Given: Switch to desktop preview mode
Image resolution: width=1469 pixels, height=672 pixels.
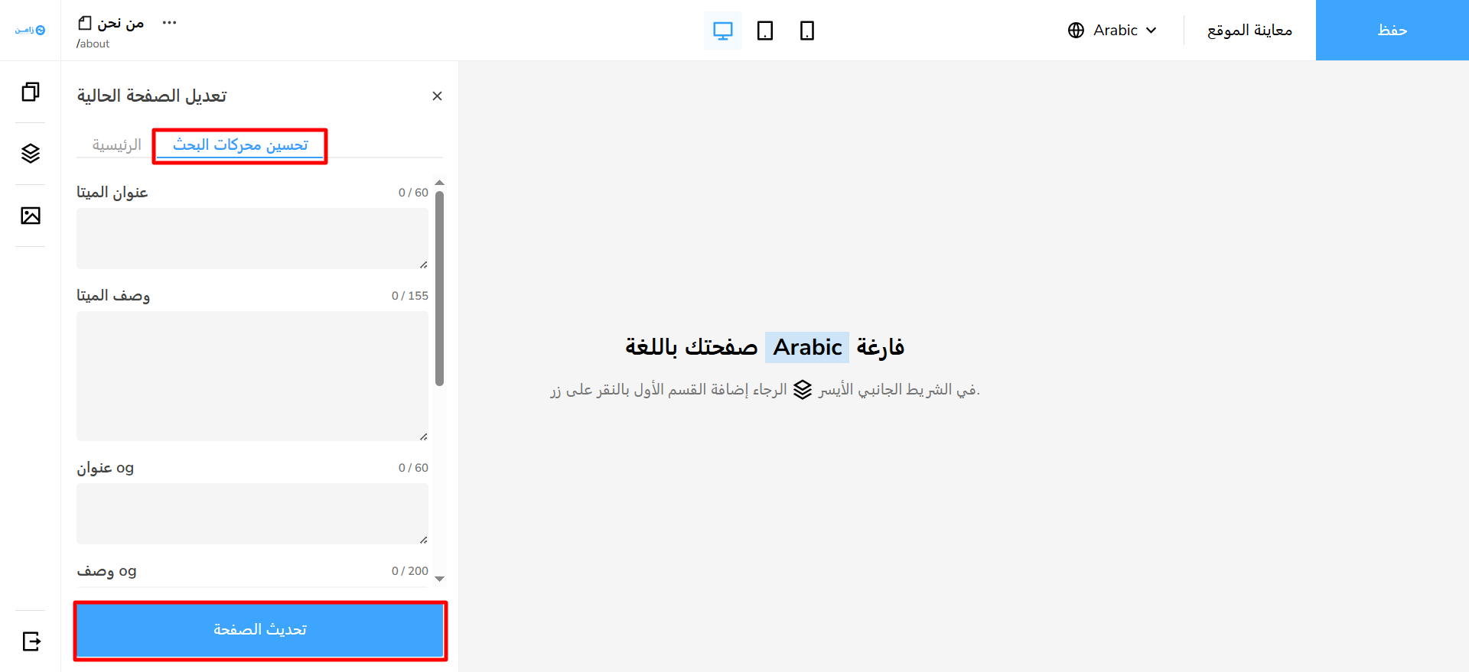Looking at the screenshot, I should click(x=722, y=31).
